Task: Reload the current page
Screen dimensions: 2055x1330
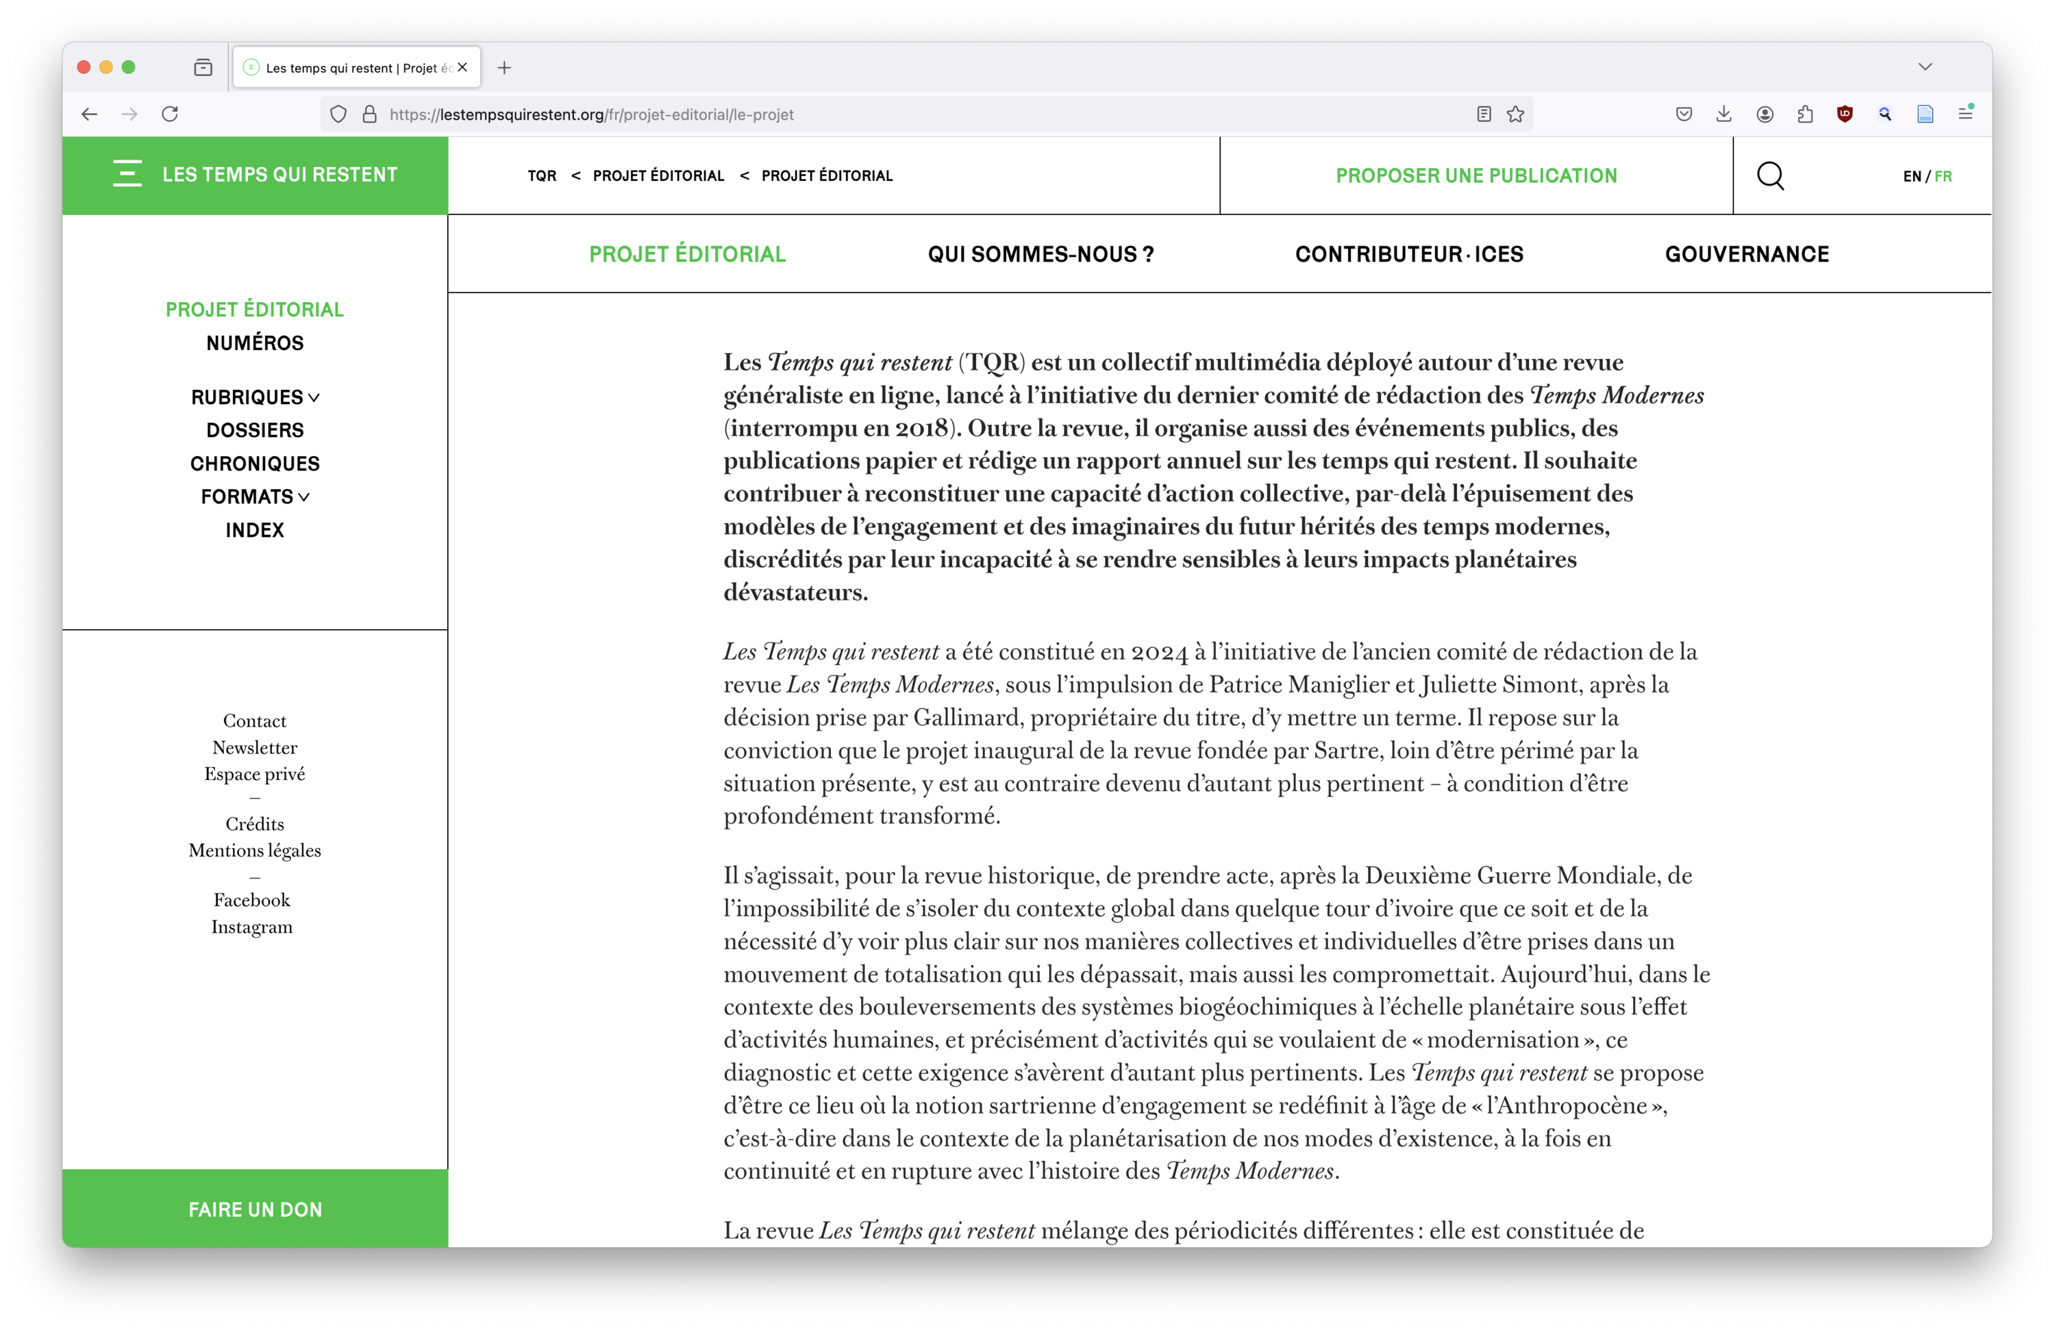Action: point(170,114)
